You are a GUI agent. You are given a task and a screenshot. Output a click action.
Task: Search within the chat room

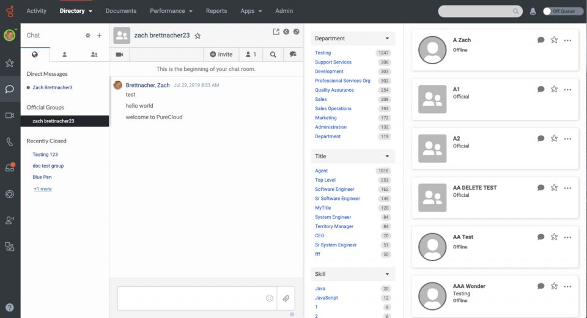(273, 54)
